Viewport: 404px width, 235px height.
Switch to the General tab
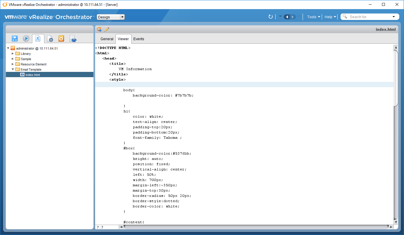point(107,39)
